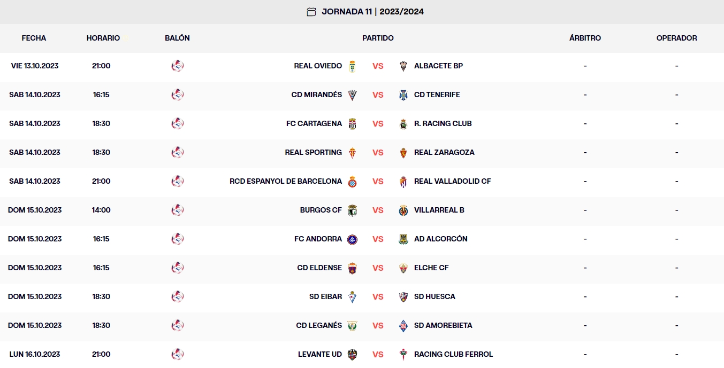Click the RACING CLUB FERROL team name
The image size is (724, 368).
453,354
